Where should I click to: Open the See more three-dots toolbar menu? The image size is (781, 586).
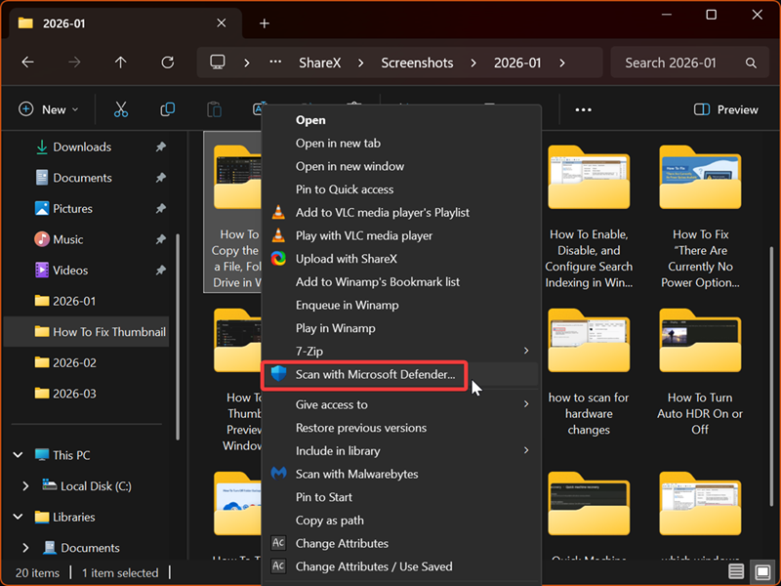coord(584,109)
